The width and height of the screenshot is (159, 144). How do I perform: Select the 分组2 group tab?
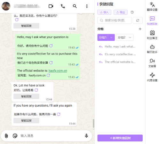[x=122, y=37]
